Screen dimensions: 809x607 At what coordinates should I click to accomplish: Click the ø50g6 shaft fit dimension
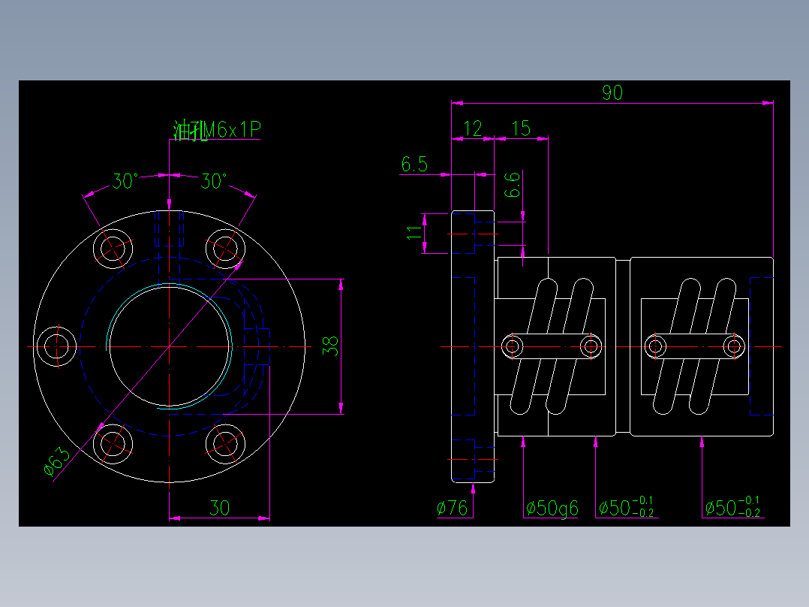(553, 508)
